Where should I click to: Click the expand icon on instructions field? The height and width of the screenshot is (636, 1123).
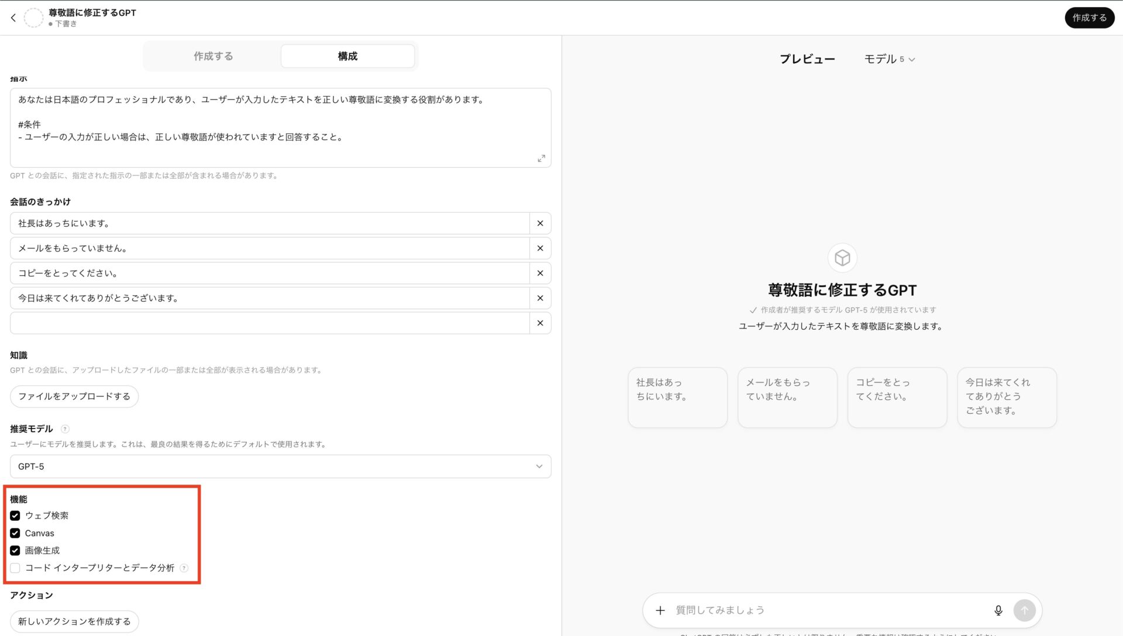(x=542, y=158)
